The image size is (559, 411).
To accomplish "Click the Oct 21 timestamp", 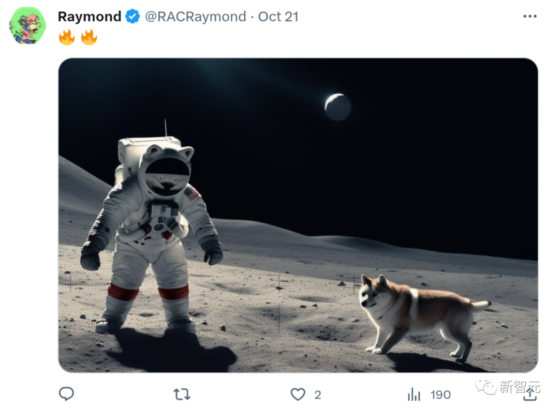I will [278, 17].
